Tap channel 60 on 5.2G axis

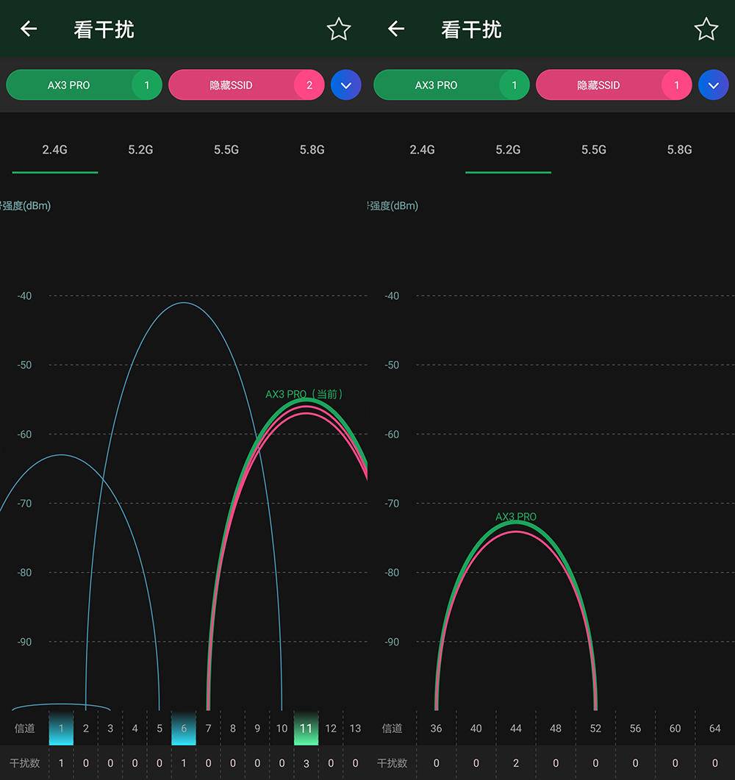coord(675,729)
